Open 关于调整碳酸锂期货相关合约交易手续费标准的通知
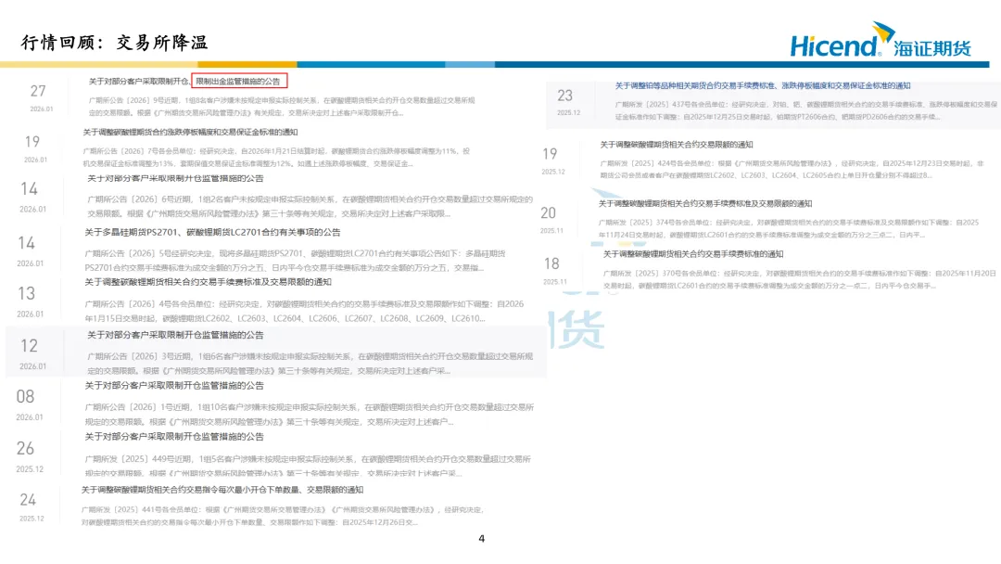The width and height of the screenshot is (1001, 564). pyautogui.click(x=693, y=254)
